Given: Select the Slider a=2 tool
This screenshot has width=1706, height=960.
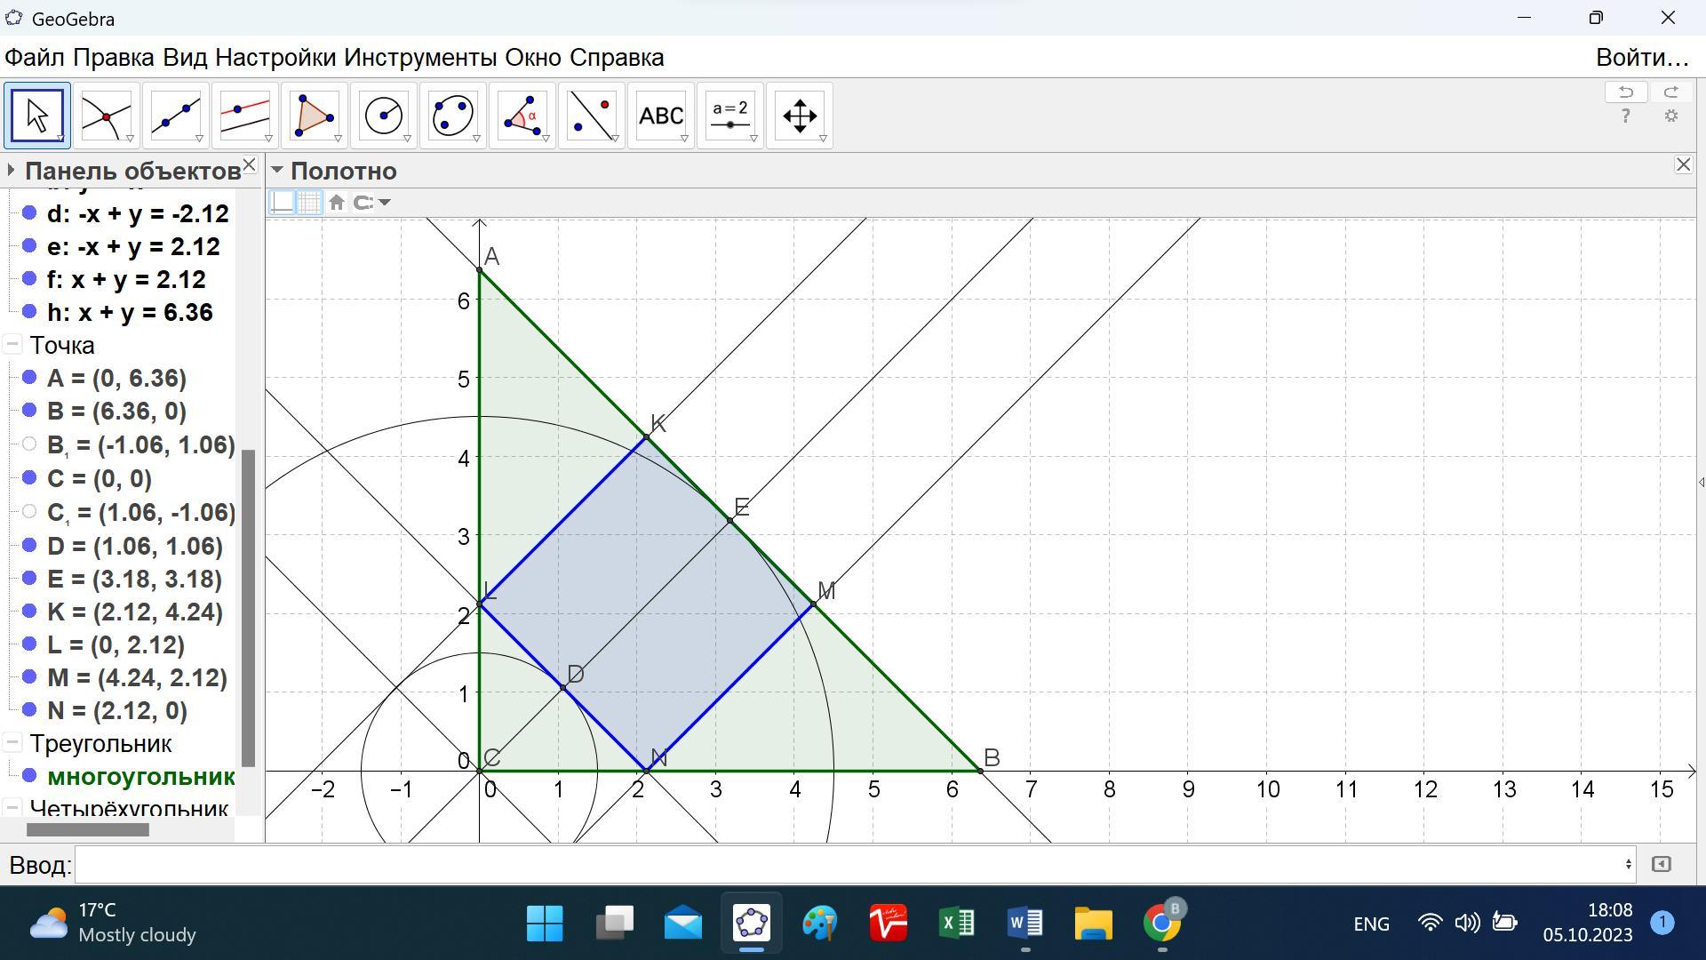Looking at the screenshot, I should [729, 116].
